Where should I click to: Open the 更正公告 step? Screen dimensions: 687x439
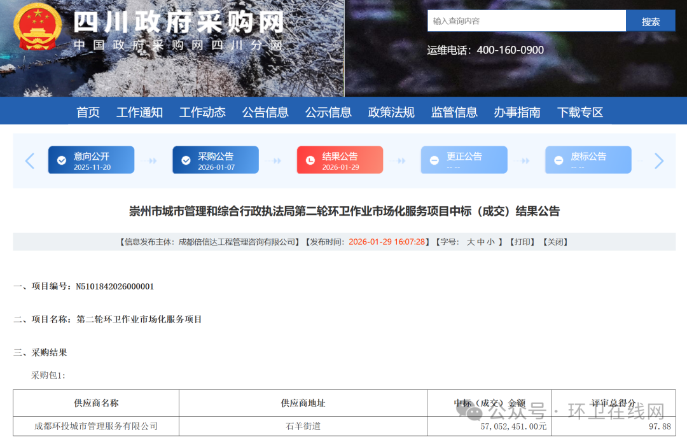tap(464, 160)
